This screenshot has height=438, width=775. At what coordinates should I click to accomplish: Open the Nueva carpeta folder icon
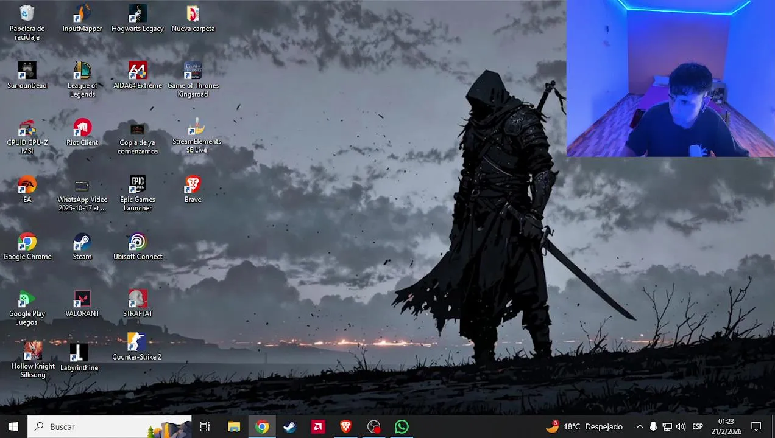[193, 18]
